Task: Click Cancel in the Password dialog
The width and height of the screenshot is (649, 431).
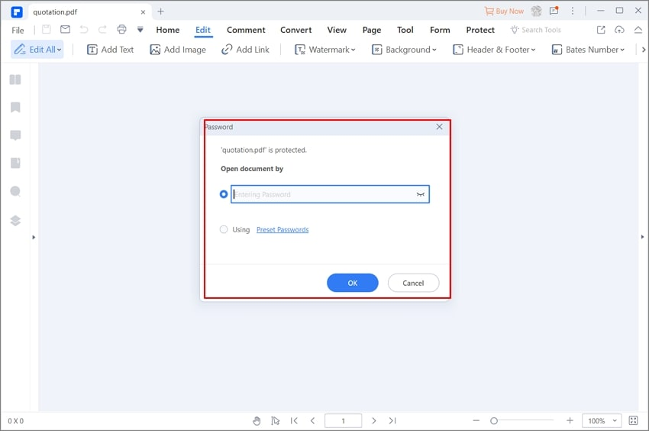Action: coord(413,283)
